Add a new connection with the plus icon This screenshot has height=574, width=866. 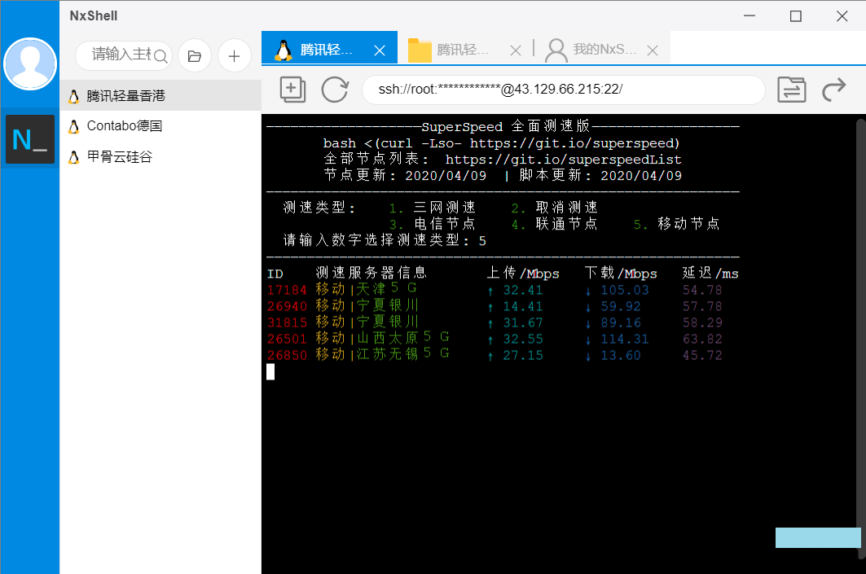[x=234, y=55]
